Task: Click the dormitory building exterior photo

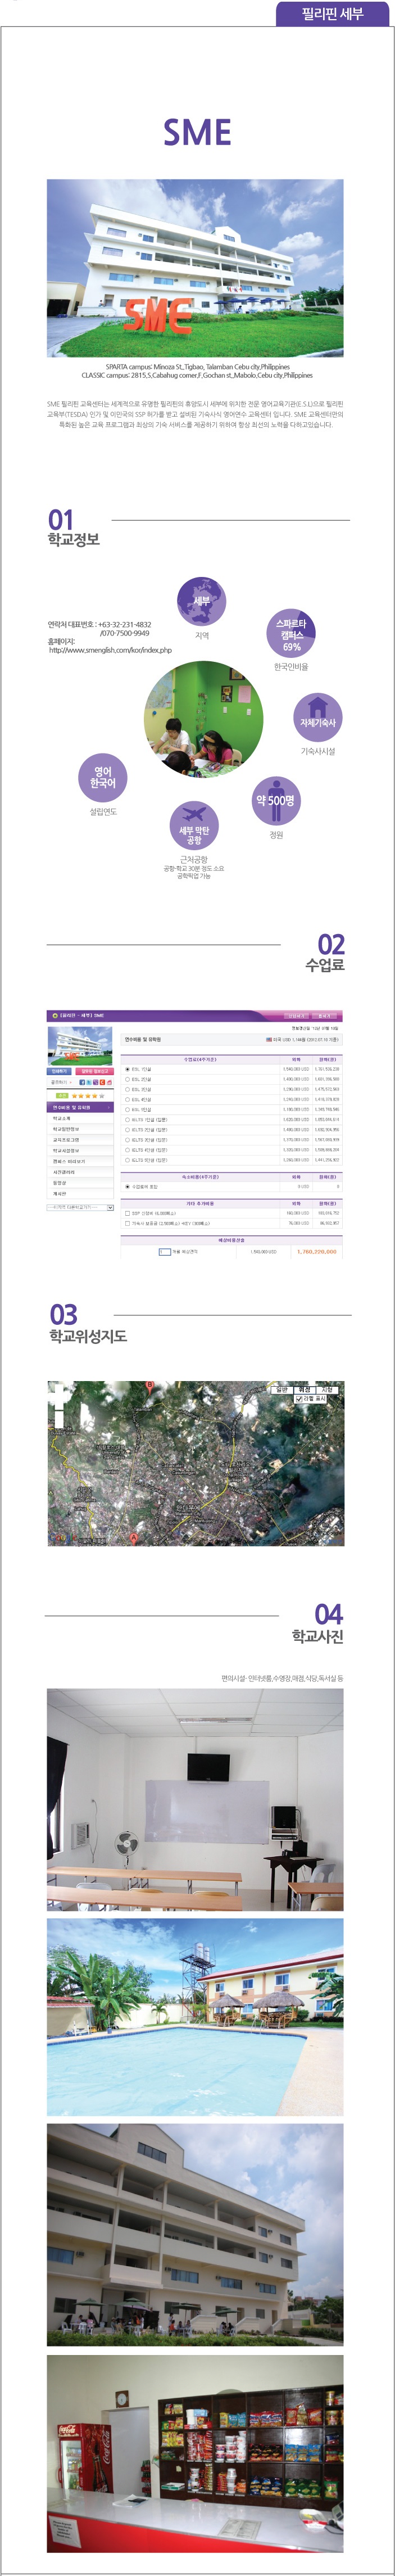Action: (195, 2235)
